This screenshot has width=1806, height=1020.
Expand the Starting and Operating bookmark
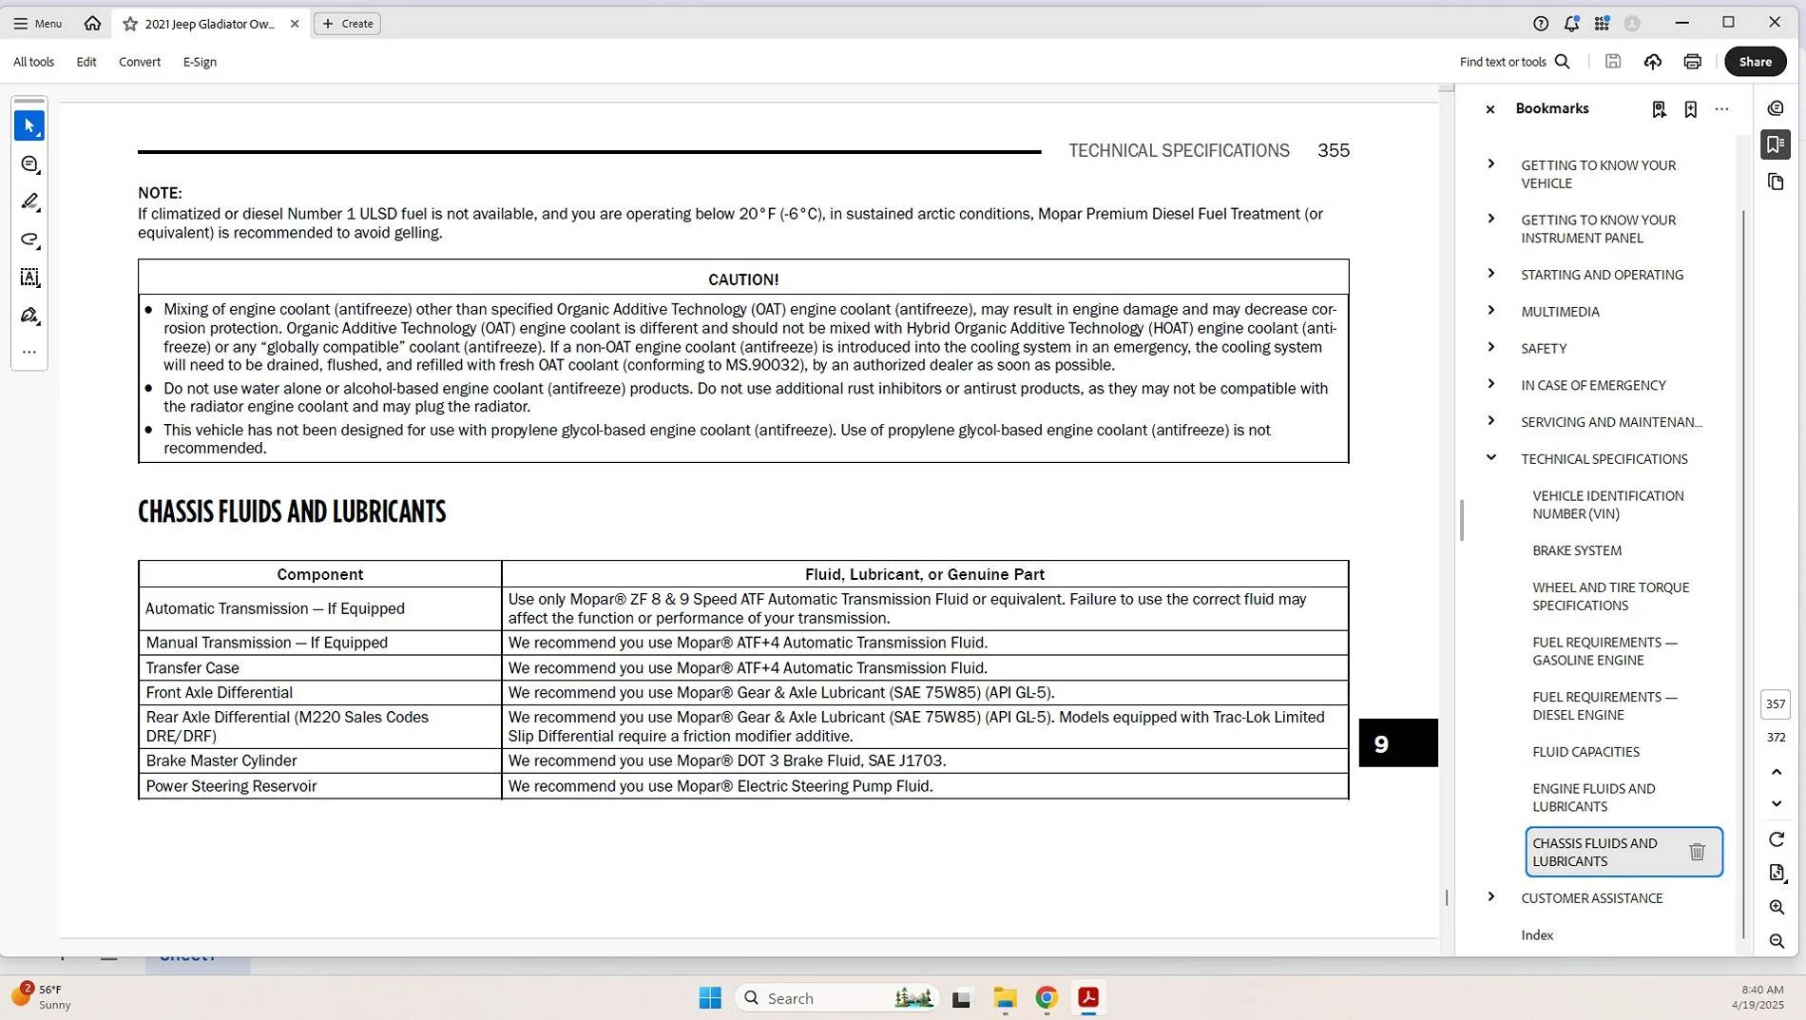pyautogui.click(x=1490, y=274)
